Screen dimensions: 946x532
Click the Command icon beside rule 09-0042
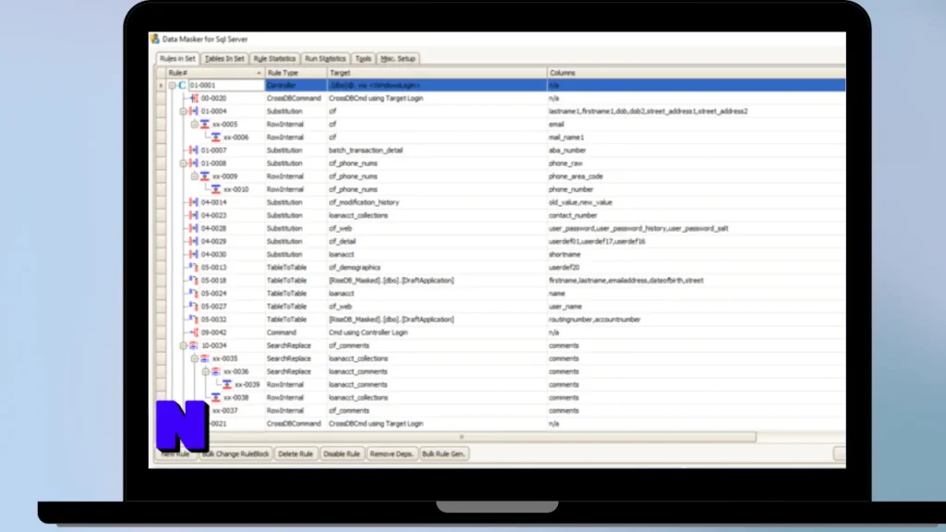194,332
